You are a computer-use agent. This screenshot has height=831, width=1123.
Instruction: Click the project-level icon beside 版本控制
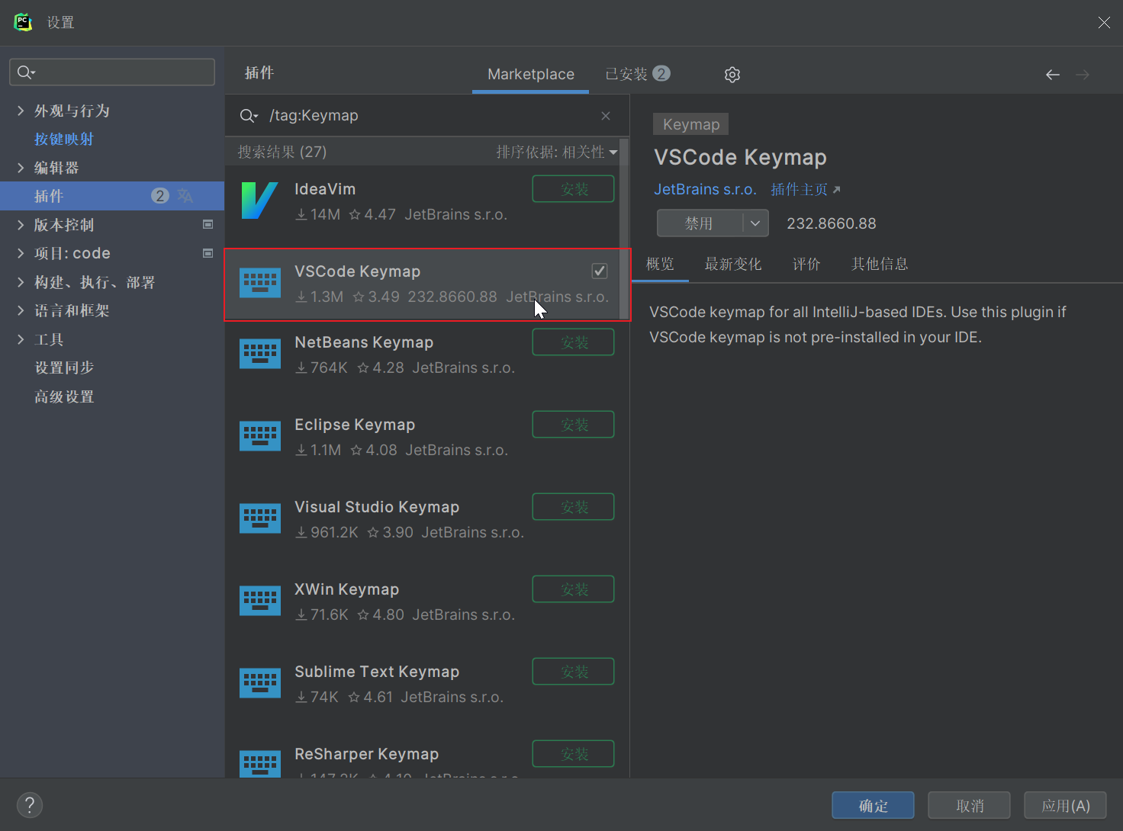[x=208, y=224]
